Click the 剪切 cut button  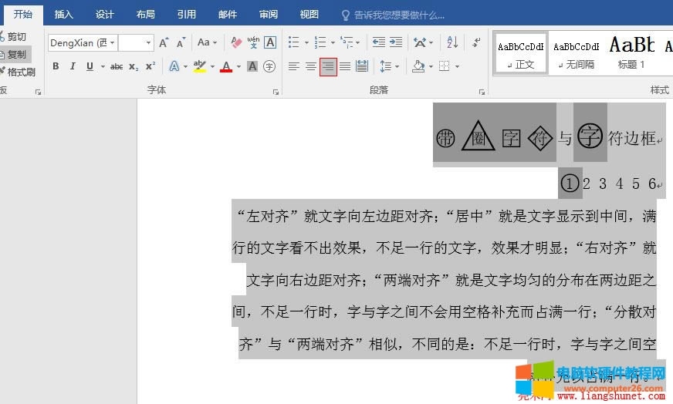15,36
